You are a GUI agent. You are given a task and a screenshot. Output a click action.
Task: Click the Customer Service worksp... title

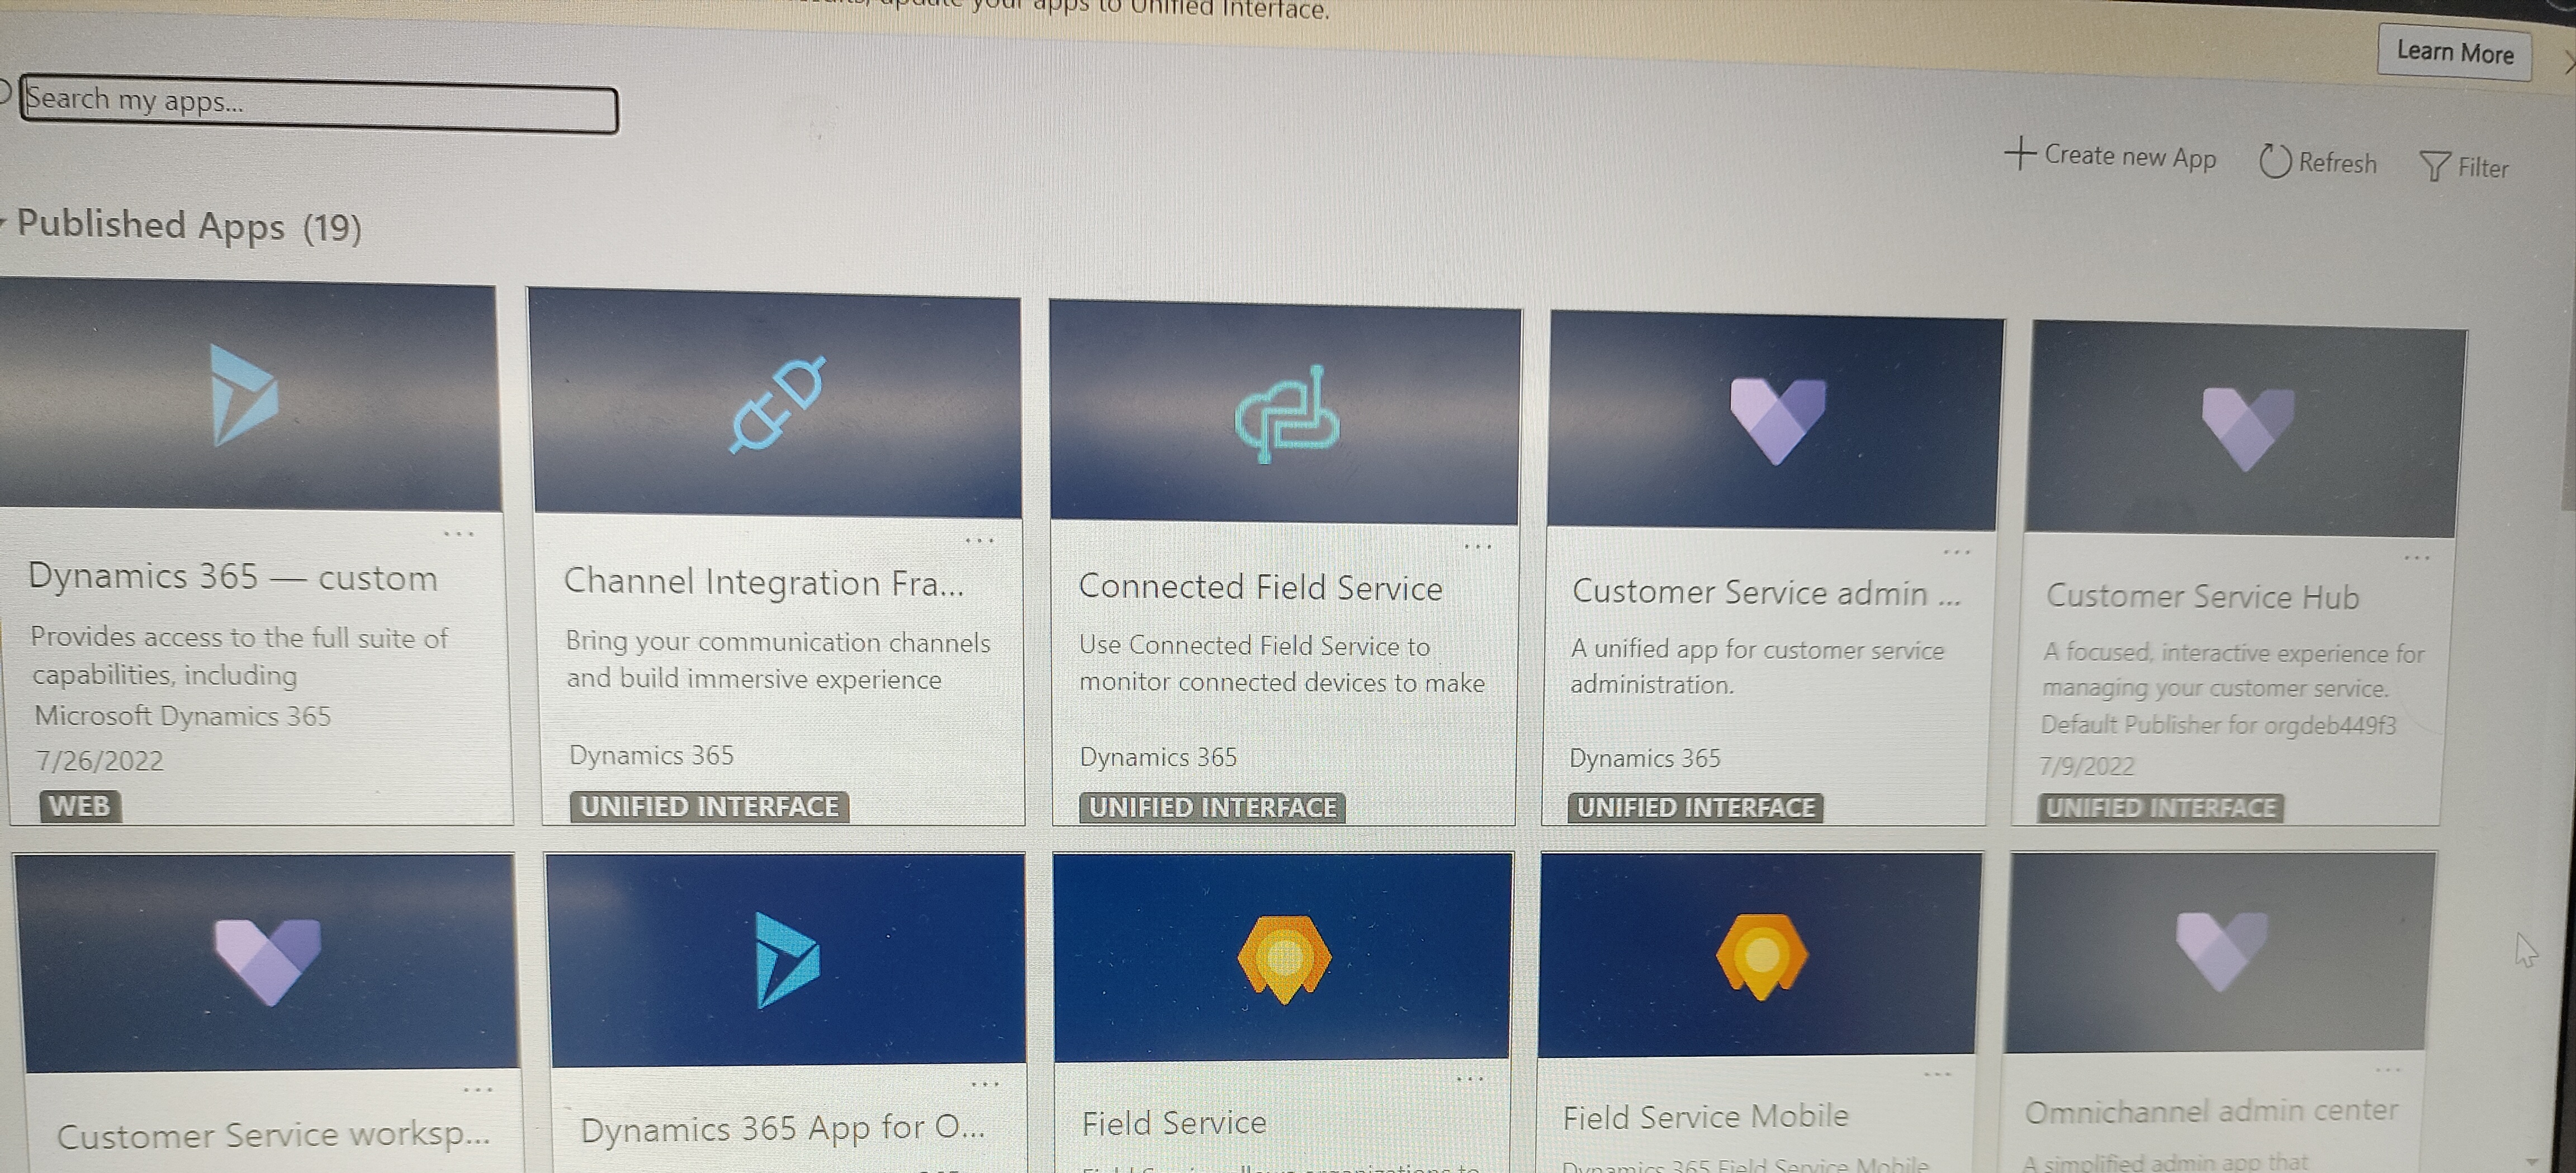pyautogui.click(x=274, y=1136)
